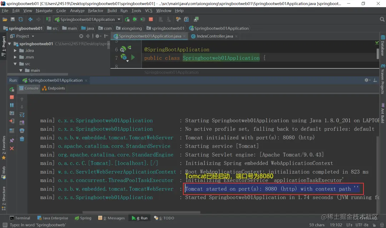Stop the application from the main toolbar

(151, 19)
